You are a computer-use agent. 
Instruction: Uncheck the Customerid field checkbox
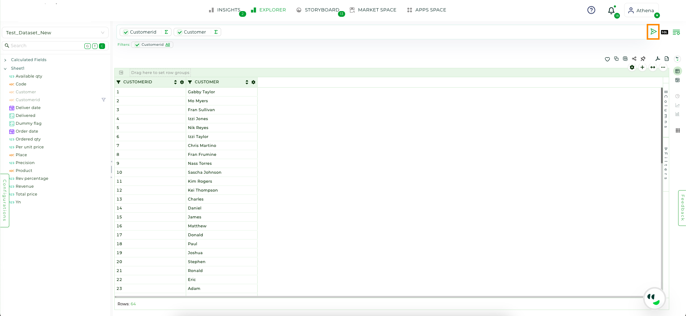(x=126, y=32)
